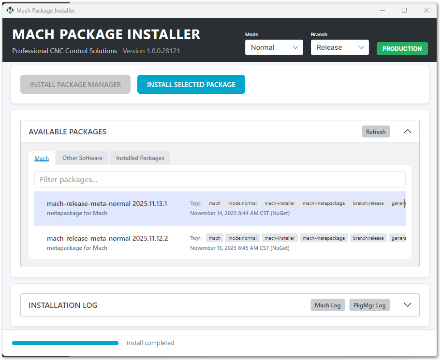Open the PkgMgr Log
Screen dimensions: 441x361
(x=369, y=305)
